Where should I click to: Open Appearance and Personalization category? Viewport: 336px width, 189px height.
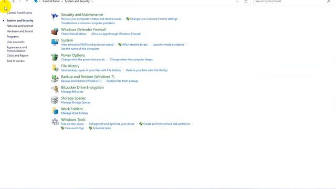(x=17, y=49)
